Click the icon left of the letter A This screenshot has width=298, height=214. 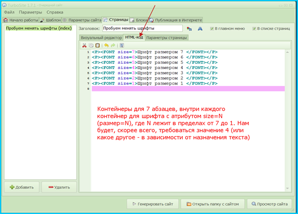coord(189,29)
